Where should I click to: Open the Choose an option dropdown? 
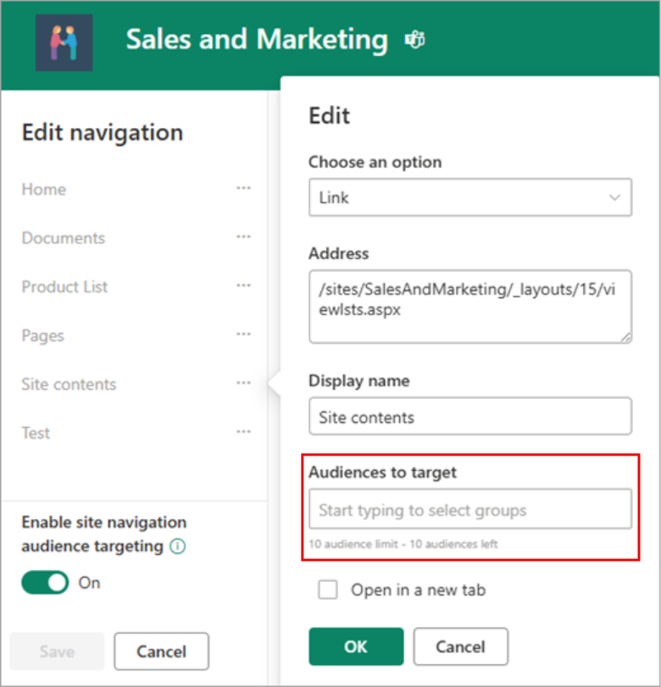click(x=470, y=197)
